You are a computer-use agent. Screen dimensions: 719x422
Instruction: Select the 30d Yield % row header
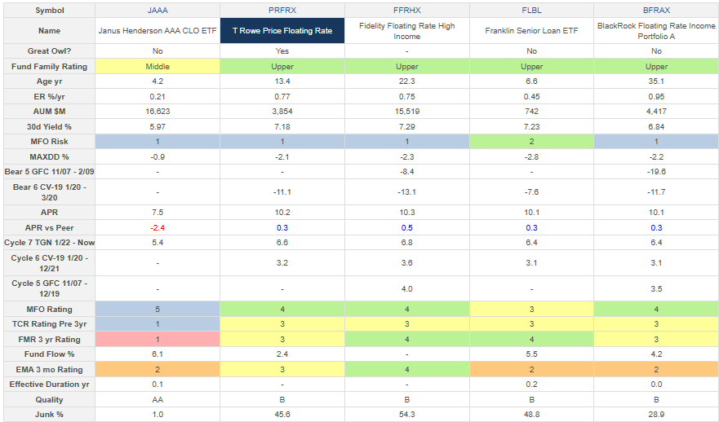coord(48,125)
